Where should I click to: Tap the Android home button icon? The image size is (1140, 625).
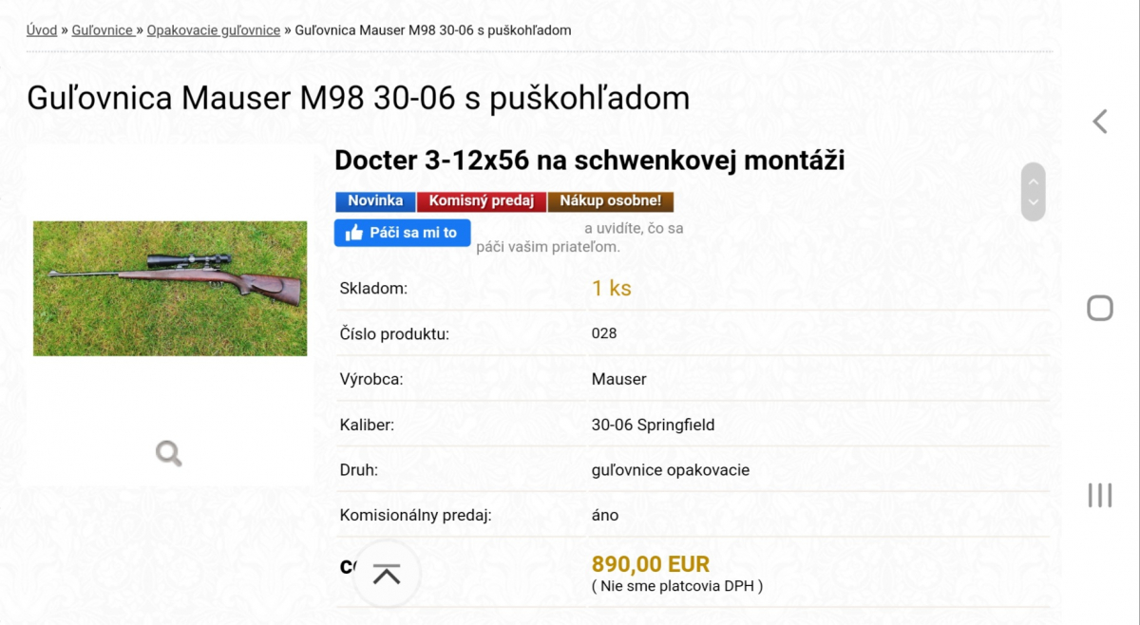(x=1100, y=308)
